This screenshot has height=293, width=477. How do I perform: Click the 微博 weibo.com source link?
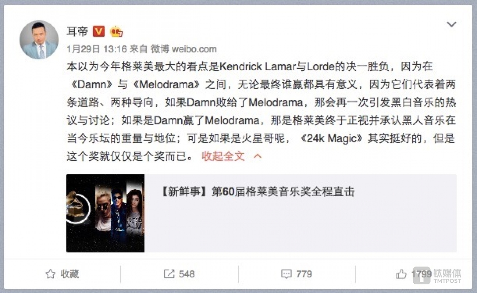click(184, 49)
